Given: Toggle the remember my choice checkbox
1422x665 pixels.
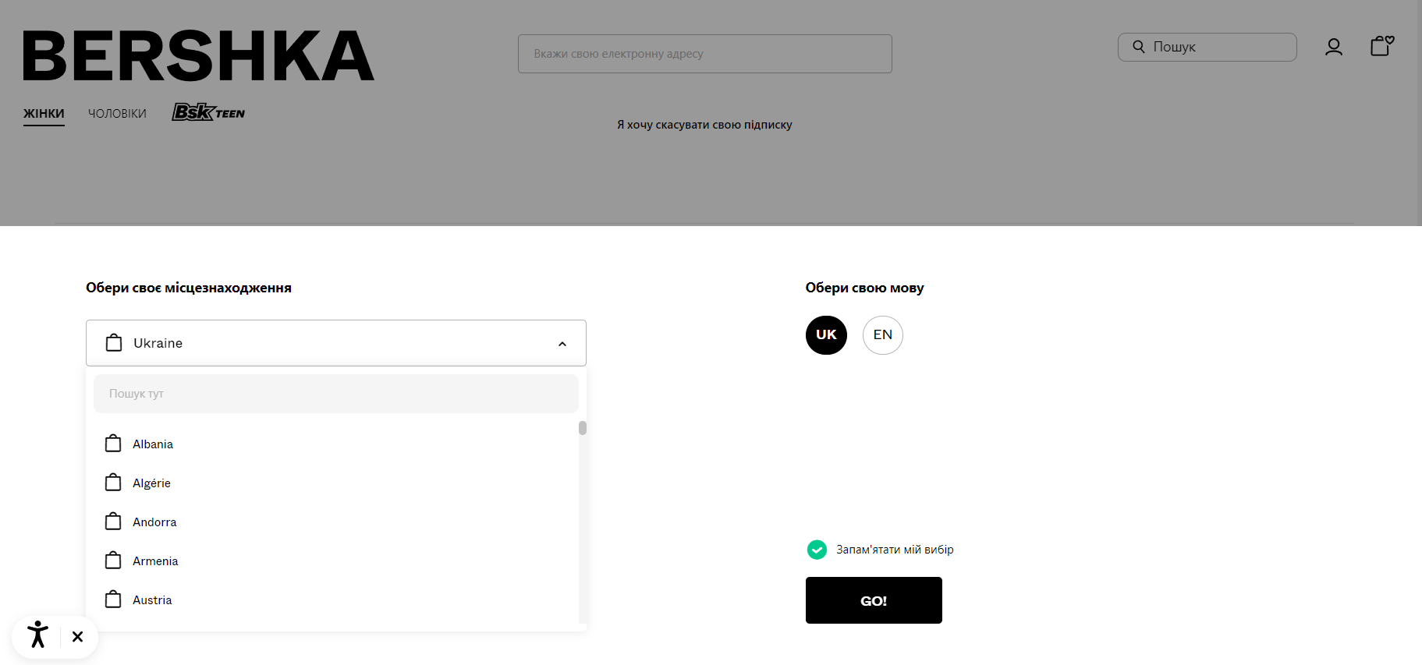Looking at the screenshot, I should click(x=817, y=550).
